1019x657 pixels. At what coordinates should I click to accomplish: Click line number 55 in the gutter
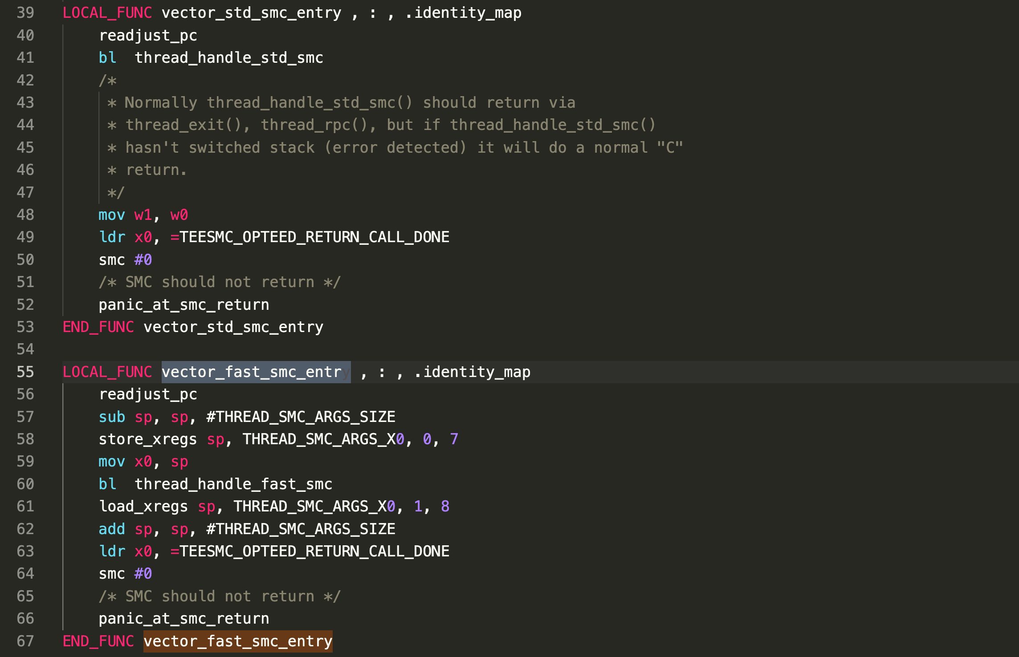coord(25,372)
